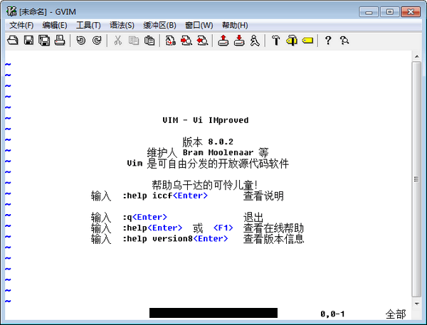
Task: Open the 编辑(E) menu
Action: [x=54, y=25]
